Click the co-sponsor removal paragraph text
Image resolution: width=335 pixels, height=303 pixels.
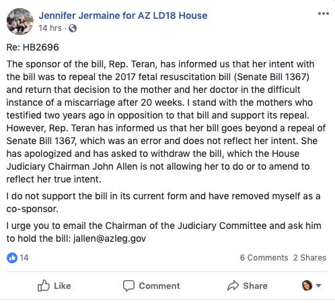[163, 203]
